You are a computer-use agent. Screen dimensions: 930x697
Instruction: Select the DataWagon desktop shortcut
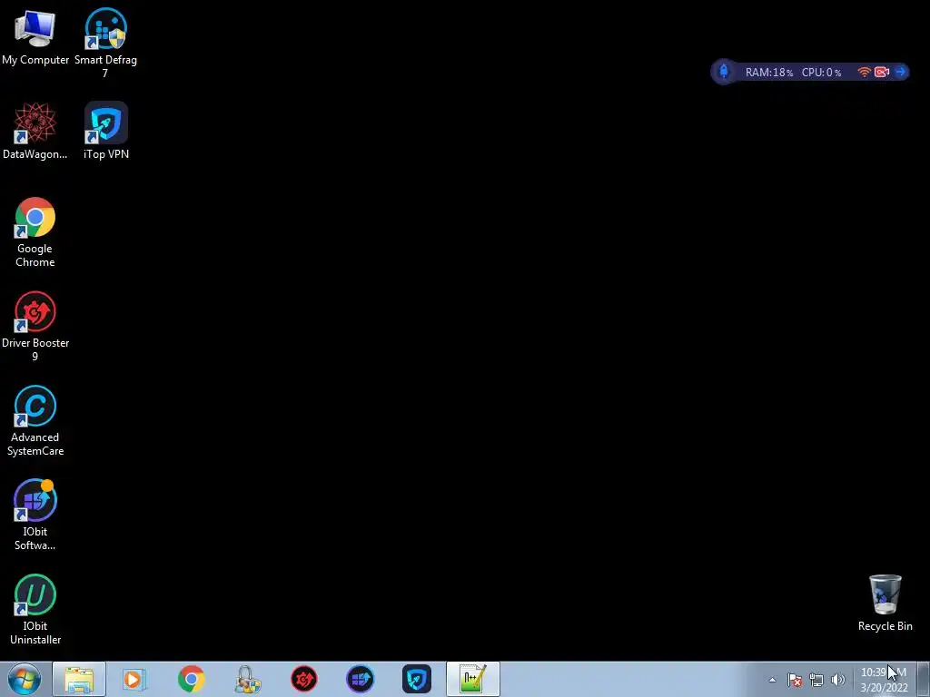pos(35,131)
